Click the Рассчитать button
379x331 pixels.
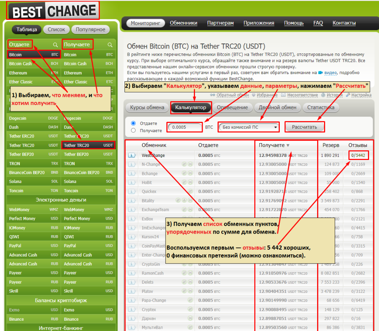click(304, 127)
